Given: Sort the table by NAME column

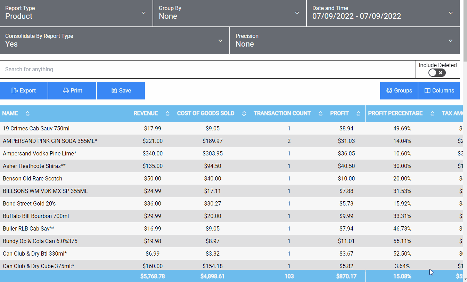Looking at the screenshot, I should tap(27, 113).
